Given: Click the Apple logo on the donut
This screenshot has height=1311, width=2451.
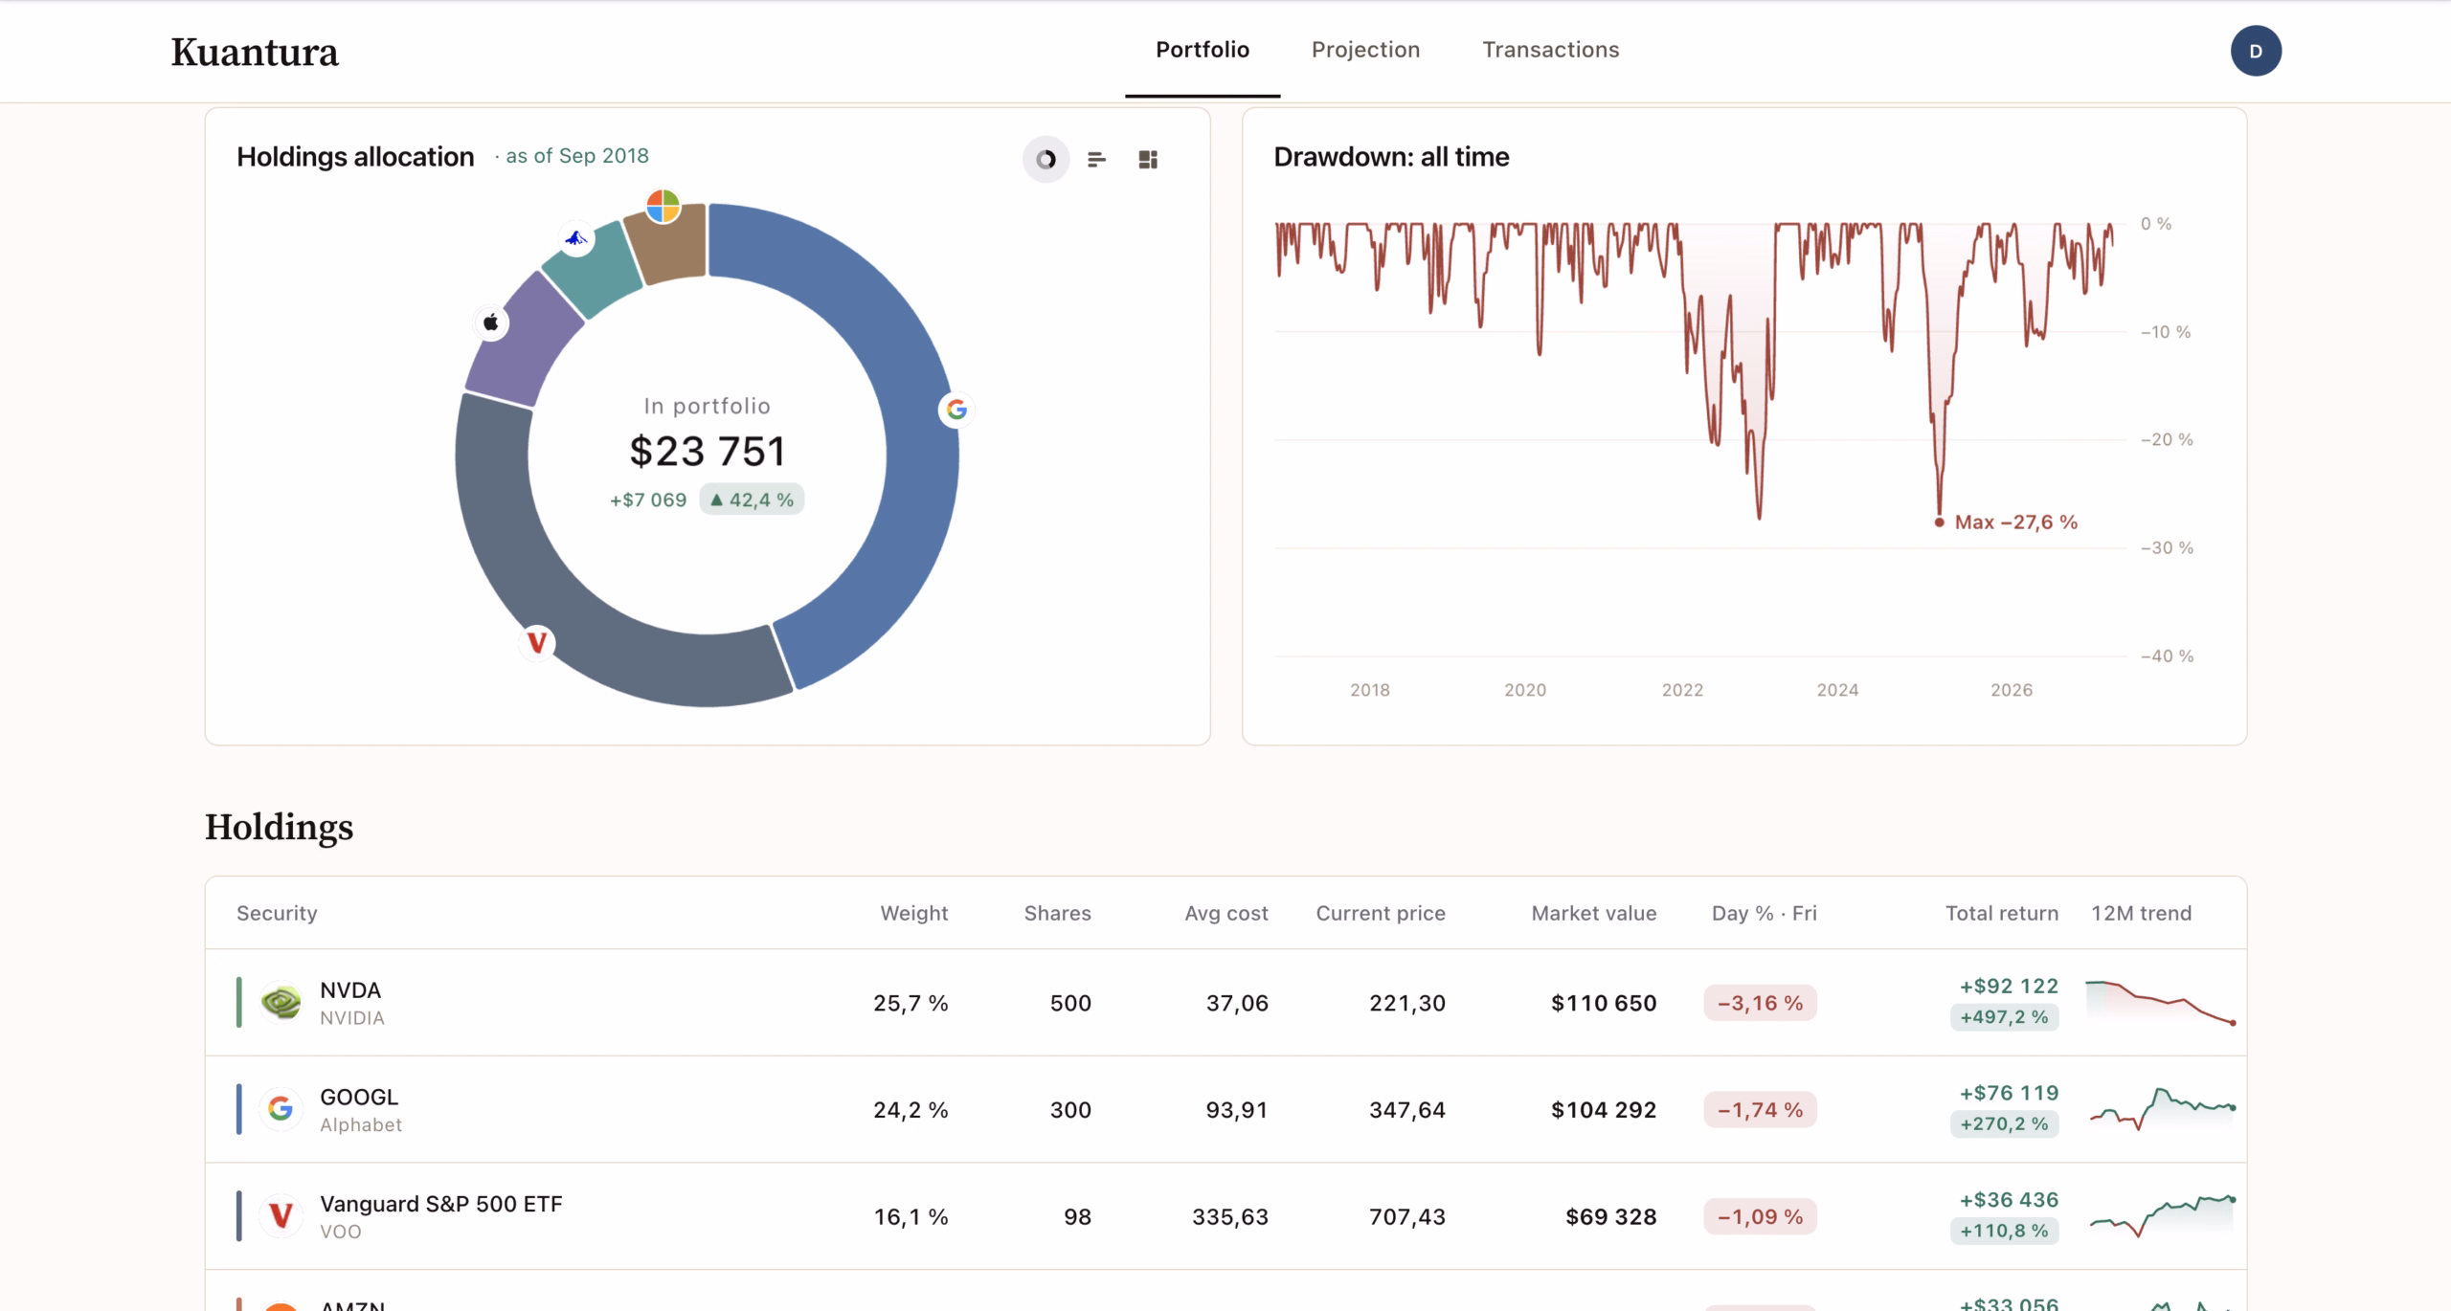Looking at the screenshot, I should coord(491,322).
